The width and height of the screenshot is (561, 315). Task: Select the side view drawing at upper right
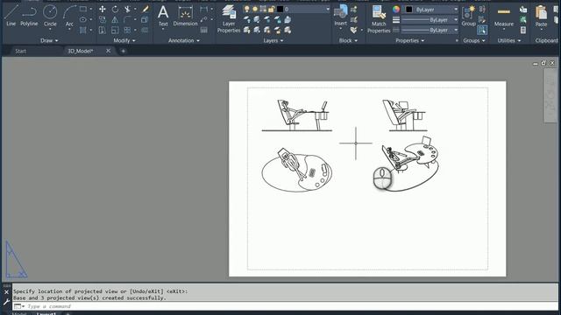pyautogui.click(x=404, y=115)
